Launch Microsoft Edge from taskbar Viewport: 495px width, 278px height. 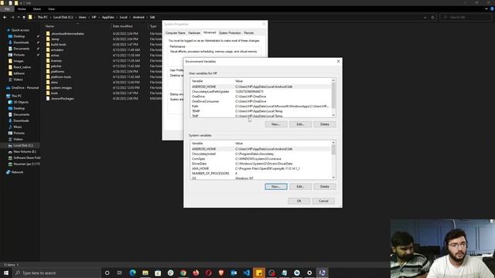point(132,273)
